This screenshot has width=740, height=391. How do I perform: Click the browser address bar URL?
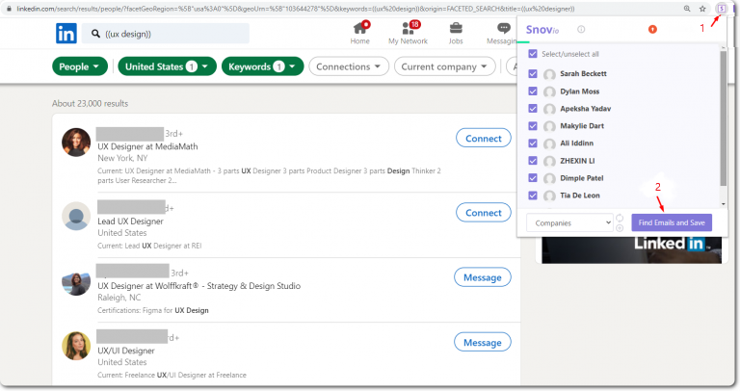coord(296,9)
